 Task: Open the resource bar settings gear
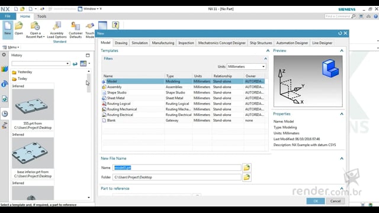pos(4,55)
